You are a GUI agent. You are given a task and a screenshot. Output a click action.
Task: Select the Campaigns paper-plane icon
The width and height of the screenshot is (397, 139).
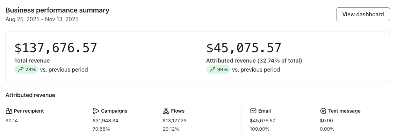pyautogui.click(x=96, y=111)
